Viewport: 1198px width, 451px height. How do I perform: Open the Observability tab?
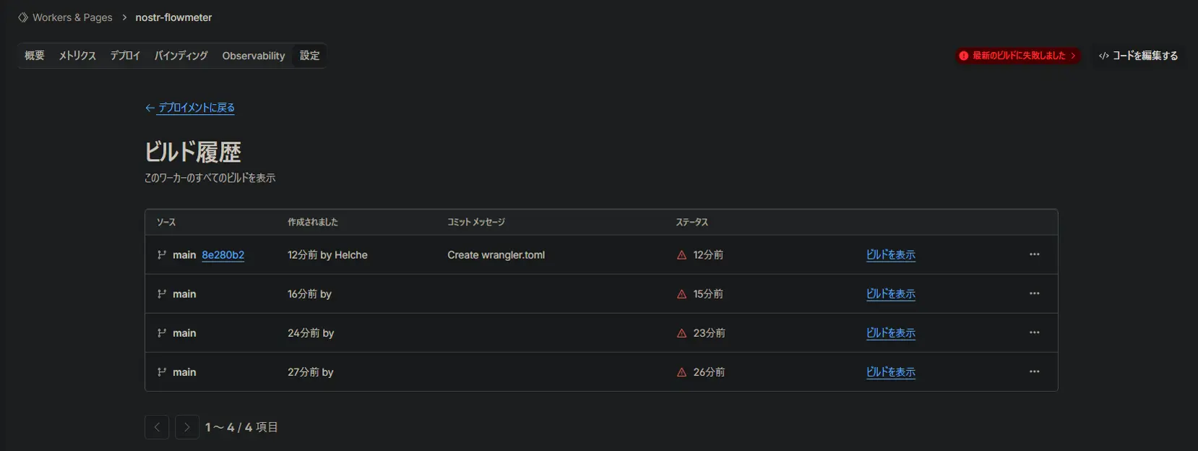pyautogui.click(x=253, y=56)
